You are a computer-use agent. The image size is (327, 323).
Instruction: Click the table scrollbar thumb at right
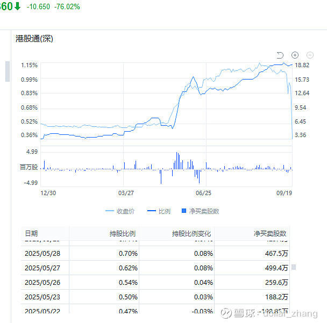(x=294, y=267)
